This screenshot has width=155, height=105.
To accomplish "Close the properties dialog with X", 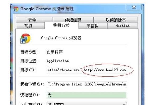I will pos(134,7).
